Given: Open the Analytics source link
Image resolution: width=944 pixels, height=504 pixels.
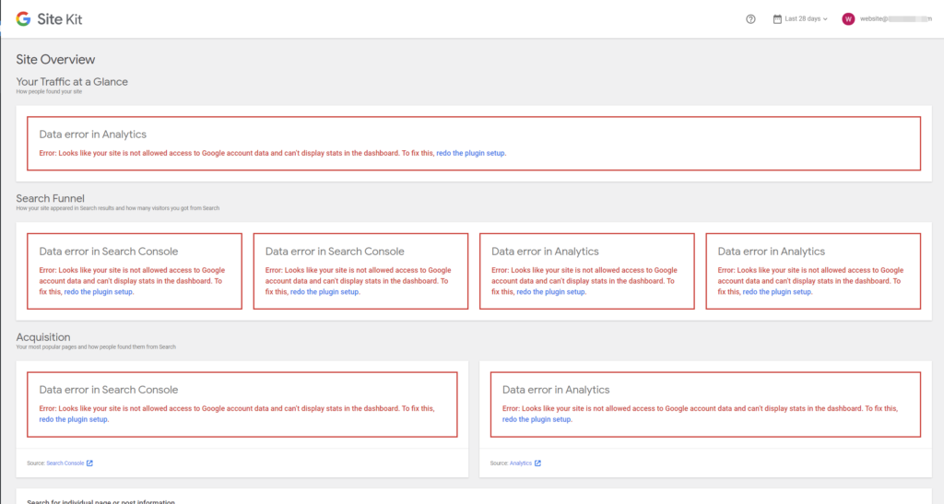Looking at the screenshot, I should (x=521, y=463).
